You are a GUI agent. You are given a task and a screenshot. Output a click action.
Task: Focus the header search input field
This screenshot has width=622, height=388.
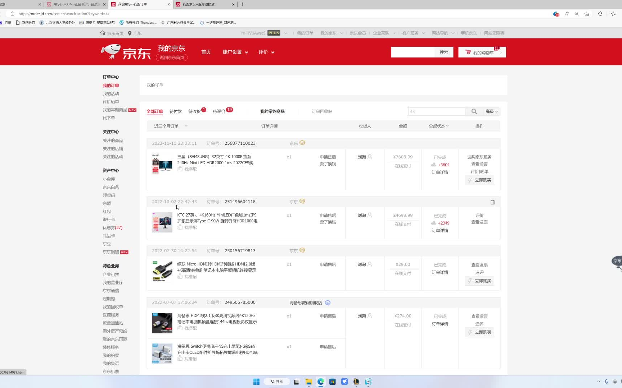point(413,52)
